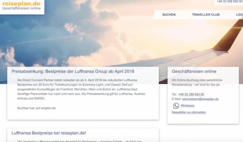Click the WhatsApp icon
This screenshot has width=243, height=142.
(176, 106)
